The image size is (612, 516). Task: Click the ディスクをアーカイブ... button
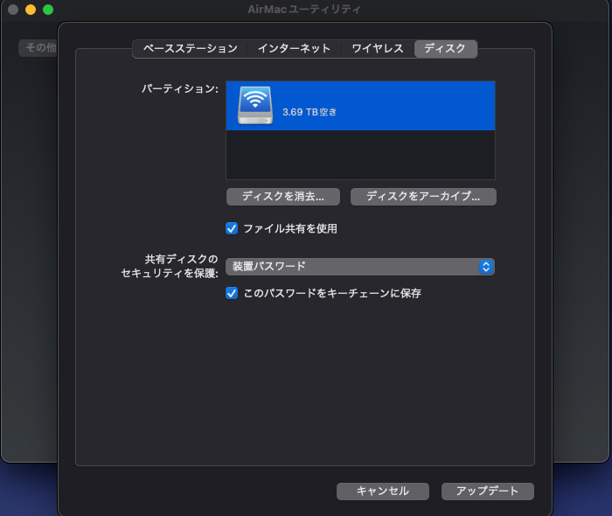click(x=423, y=196)
